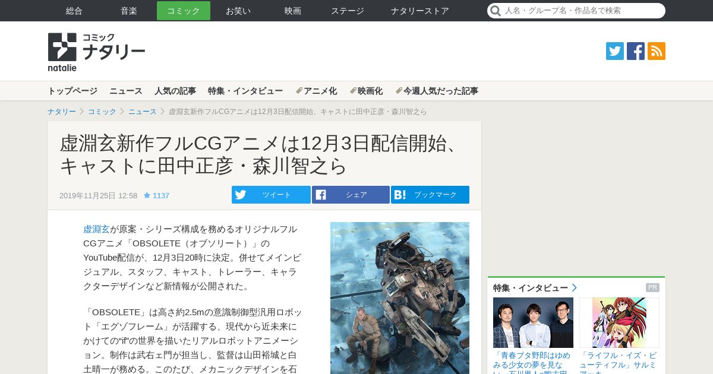The height and width of the screenshot is (374, 713).
Task: Open the 青春ブタ野郎 interview thumbnail
Action: pyautogui.click(x=533, y=322)
